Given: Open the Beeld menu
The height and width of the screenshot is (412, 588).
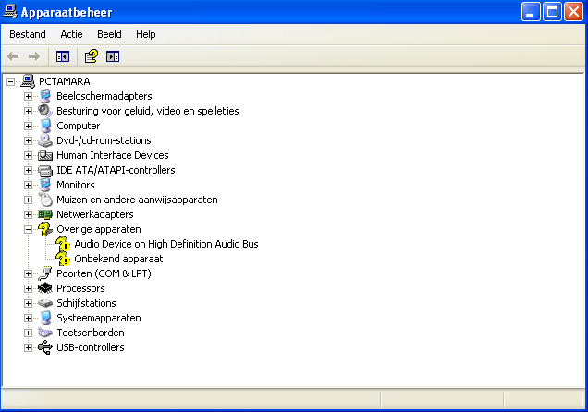Looking at the screenshot, I should [x=109, y=34].
